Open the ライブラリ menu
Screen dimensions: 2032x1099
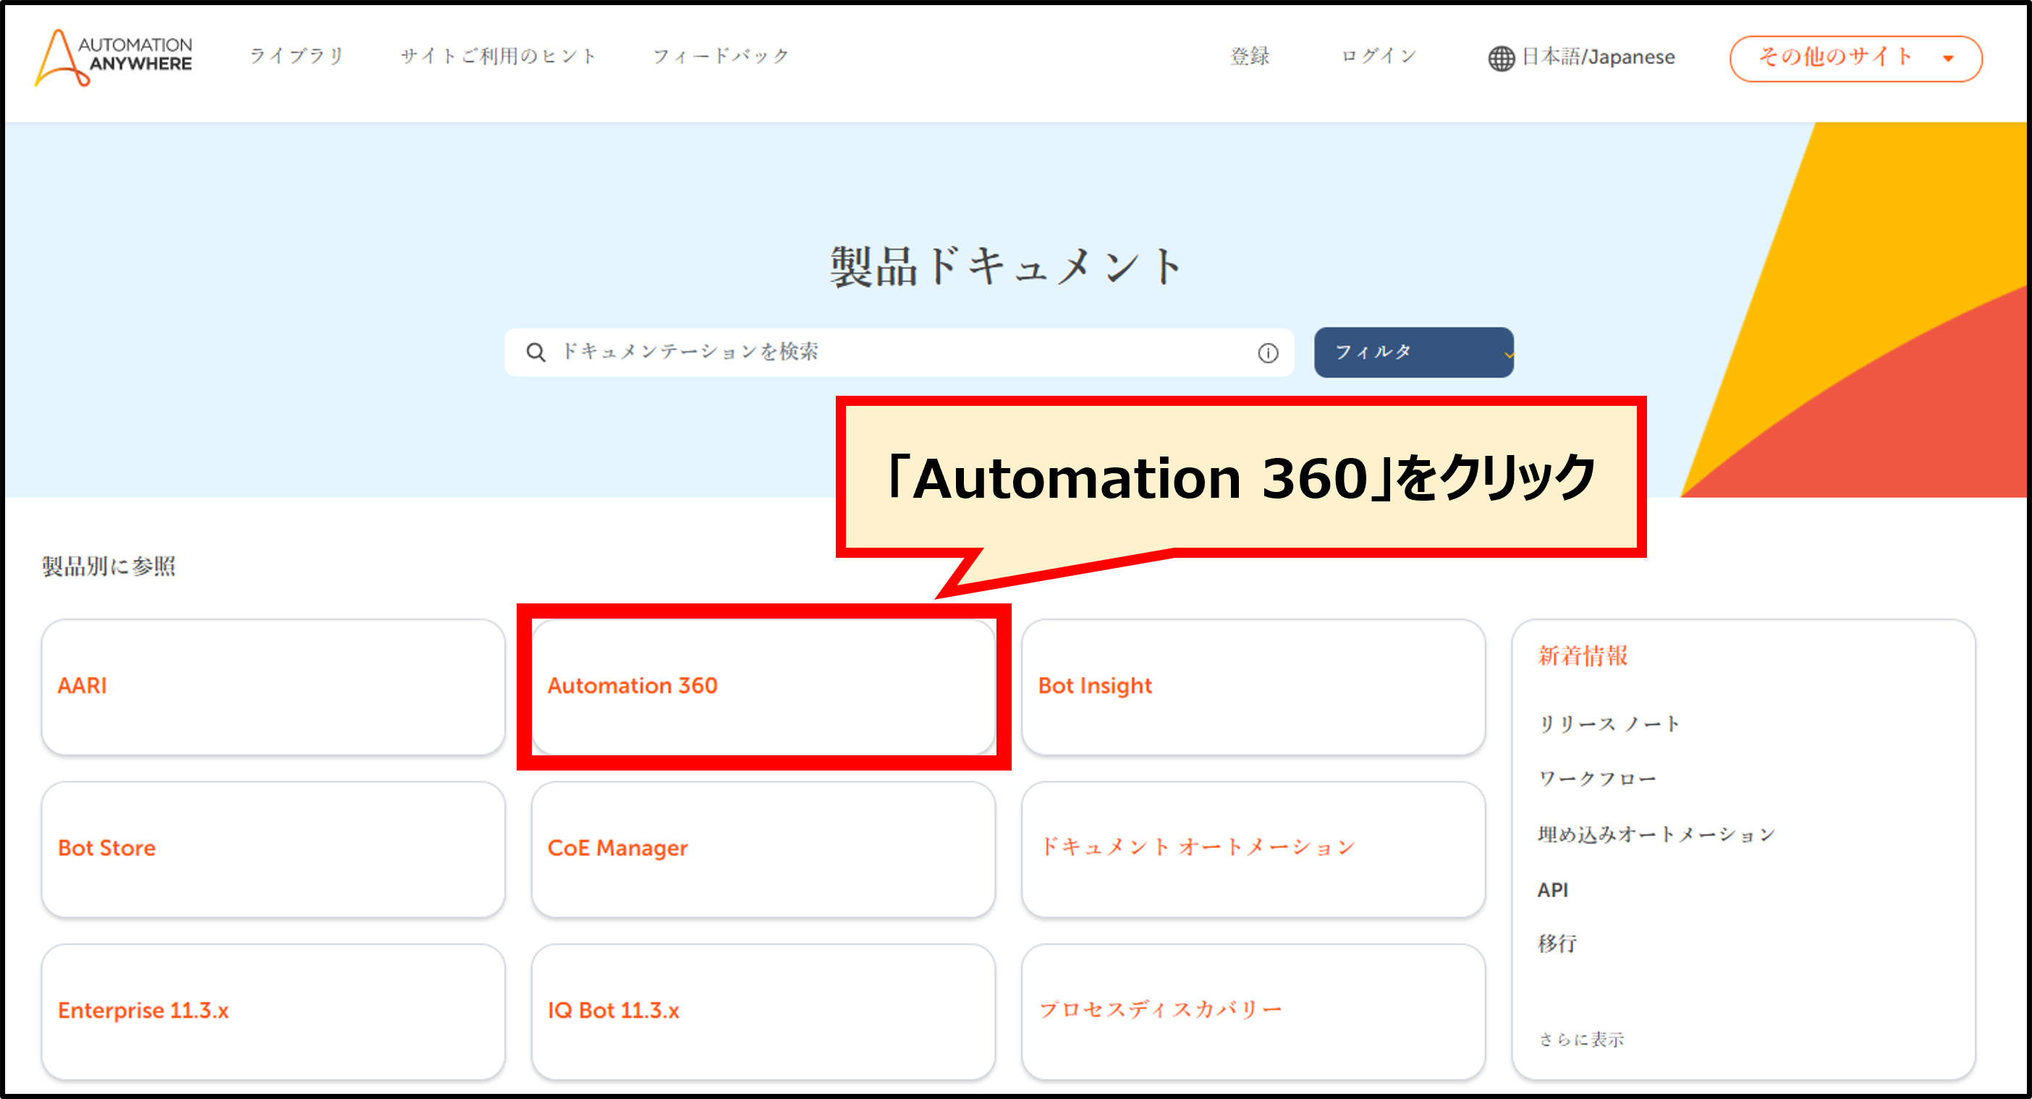point(297,56)
